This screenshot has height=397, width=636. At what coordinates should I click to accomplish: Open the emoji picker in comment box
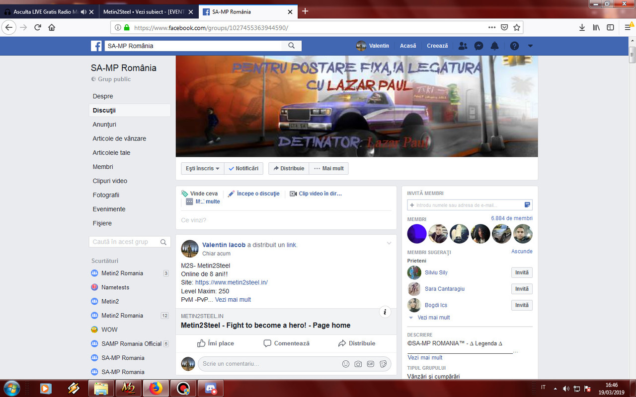pyautogui.click(x=346, y=364)
